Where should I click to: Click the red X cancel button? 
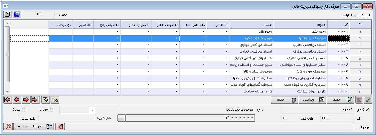pos(359,100)
